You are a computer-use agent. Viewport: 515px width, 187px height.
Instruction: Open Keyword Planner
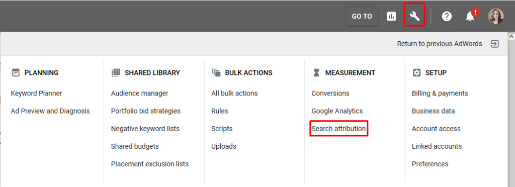36,93
